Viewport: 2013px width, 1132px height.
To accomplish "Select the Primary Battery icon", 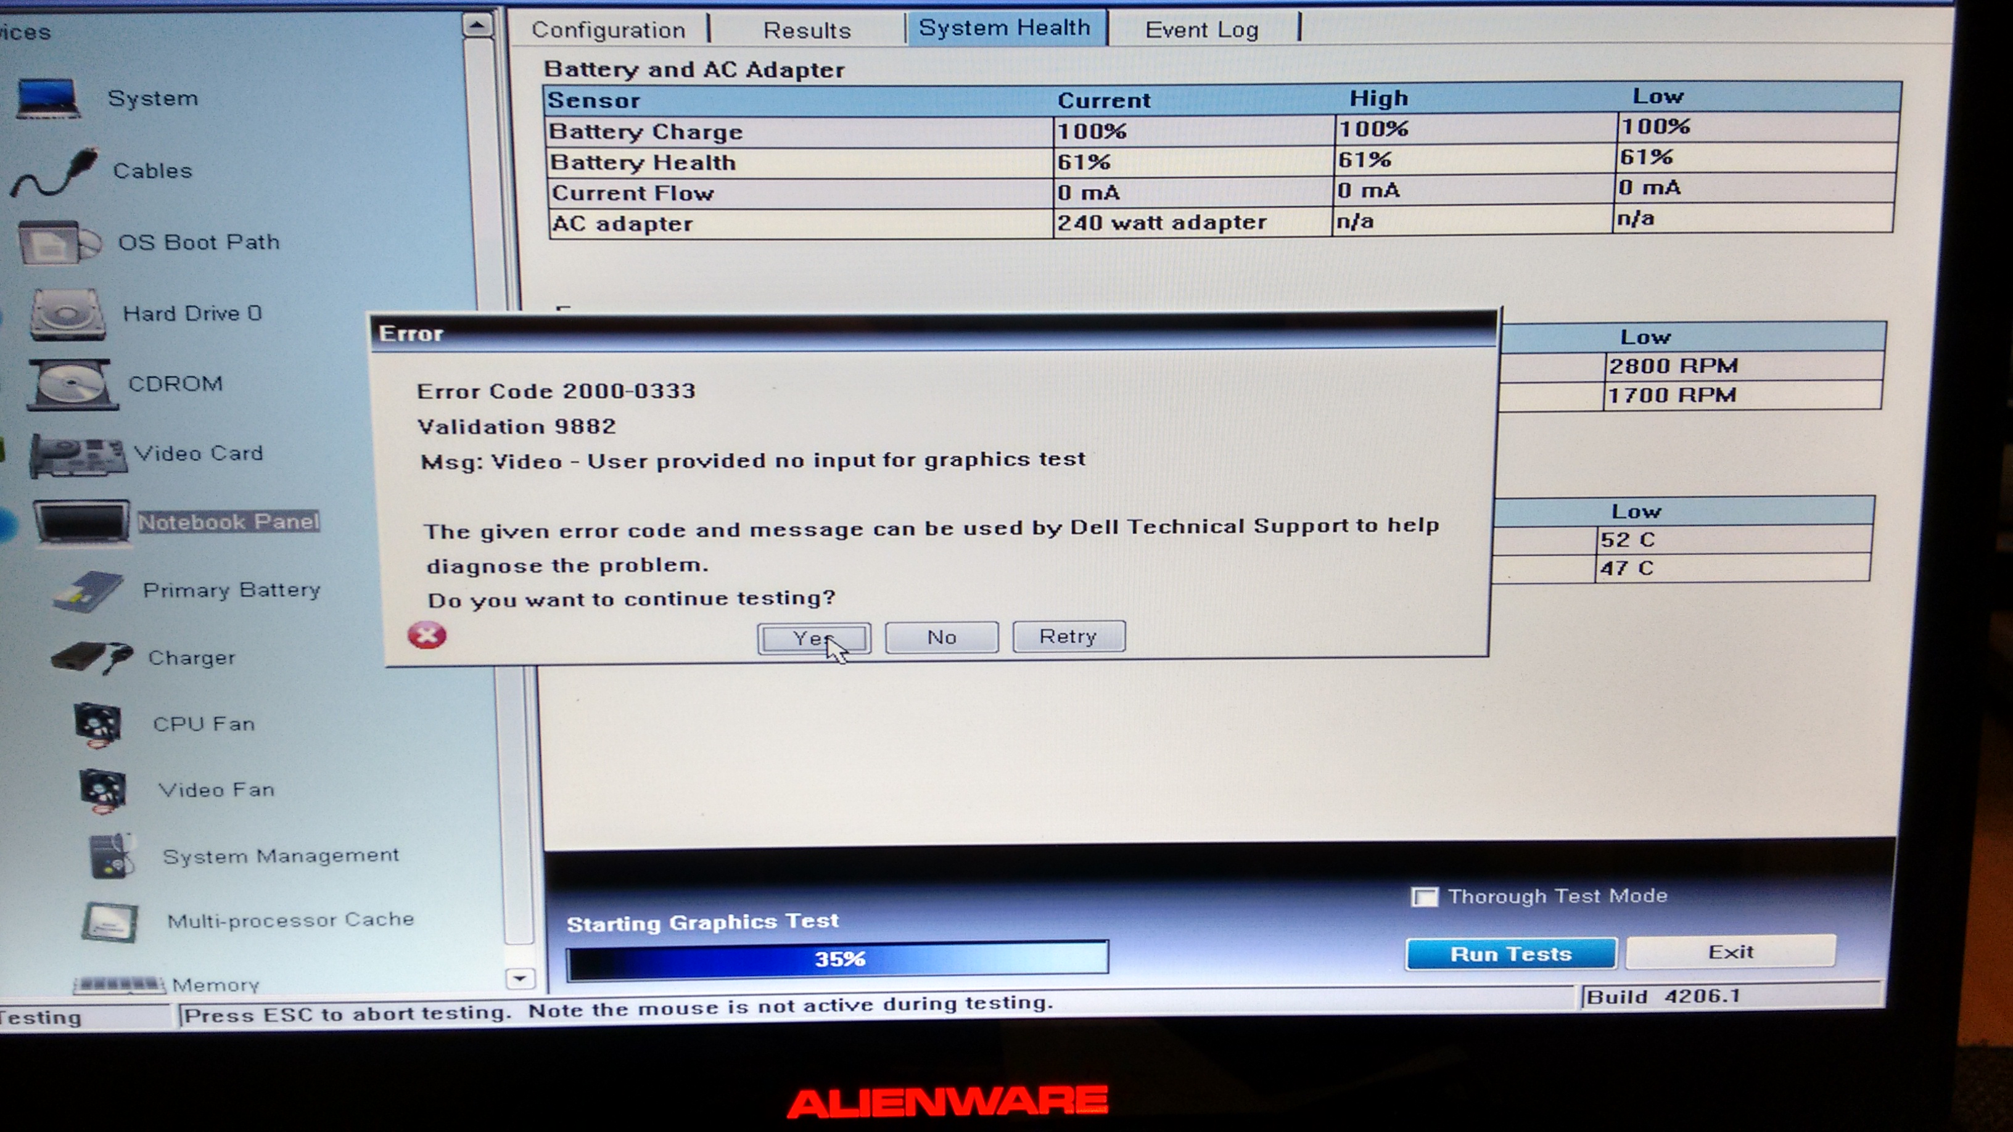I will coord(88,591).
